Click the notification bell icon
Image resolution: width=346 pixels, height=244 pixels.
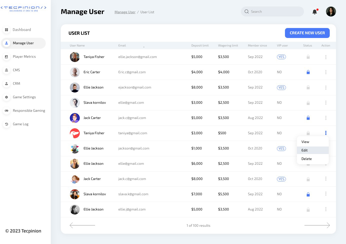[315, 12]
